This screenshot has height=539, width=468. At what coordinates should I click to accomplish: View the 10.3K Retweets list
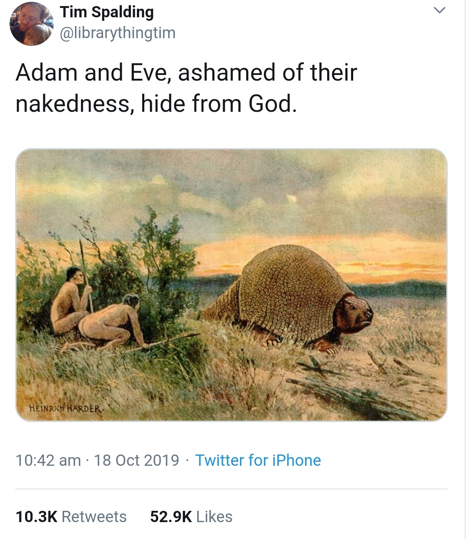point(71,516)
